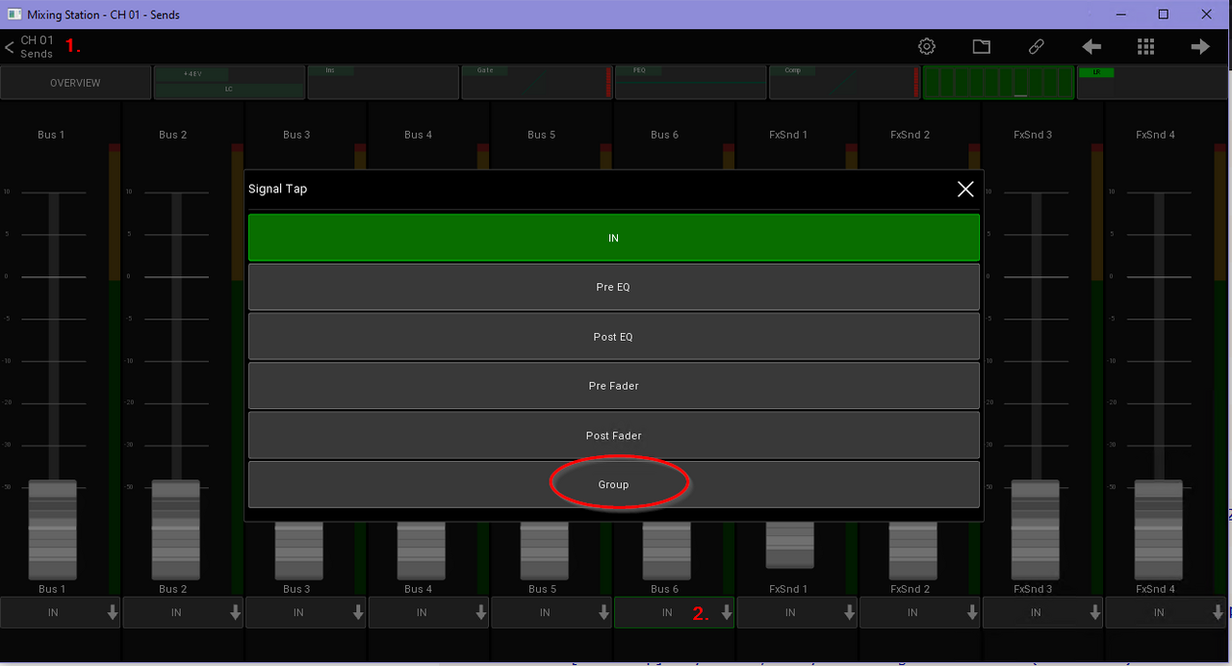1232x666 pixels.
Task: Select the Pre EQ tap option
Action: [x=614, y=287]
